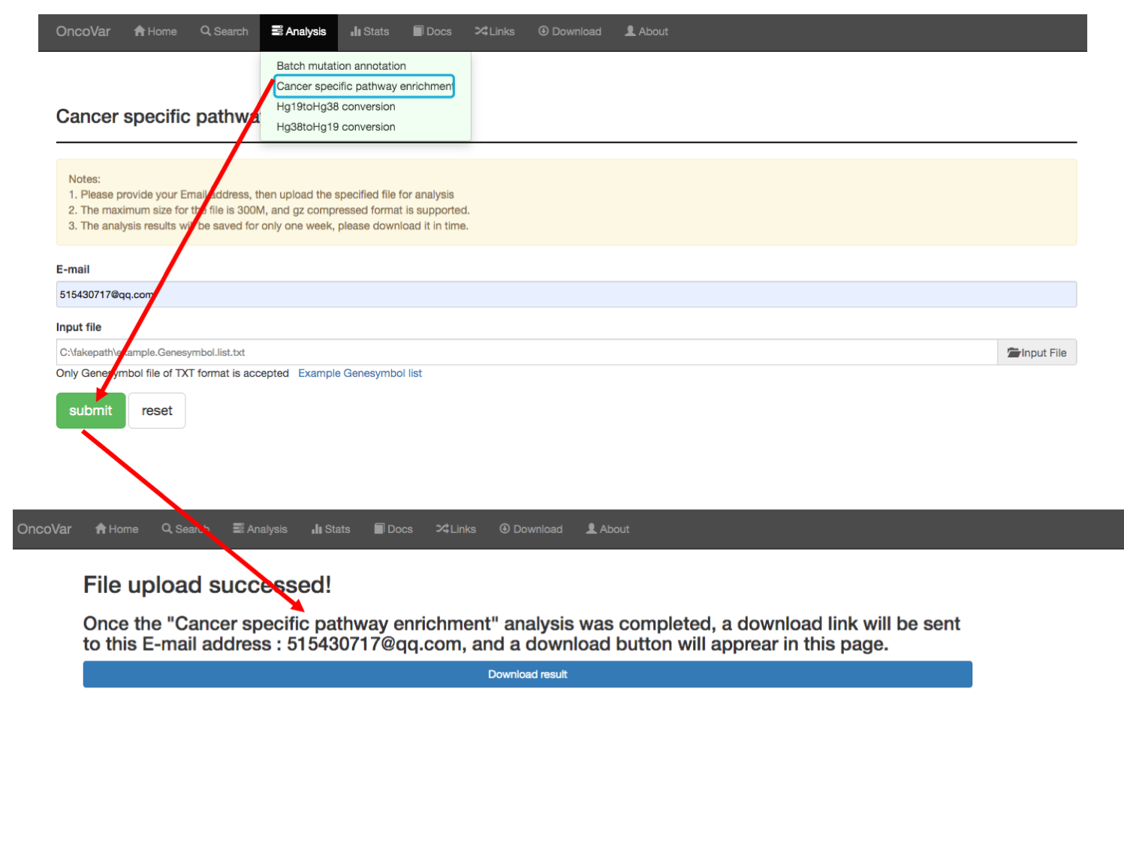Viewport: 1124px width, 843px height.
Task: Click note about maximum file size 300M
Action: [269, 210]
